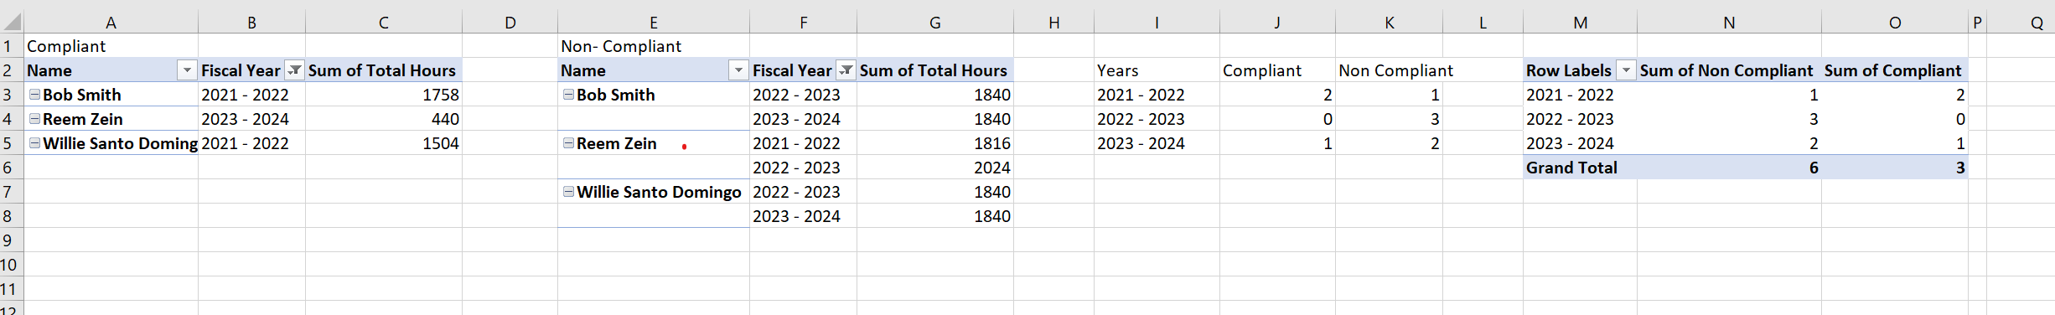Select column H header
Screen dimensions: 2055x315
click(1054, 23)
